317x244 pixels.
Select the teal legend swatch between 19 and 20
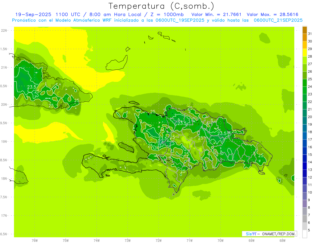pyautogui.click(x=305, y=121)
